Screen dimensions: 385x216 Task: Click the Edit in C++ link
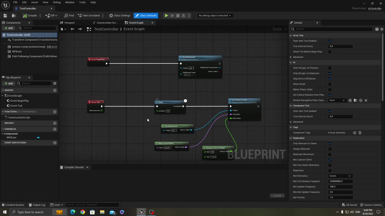tap(52, 47)
